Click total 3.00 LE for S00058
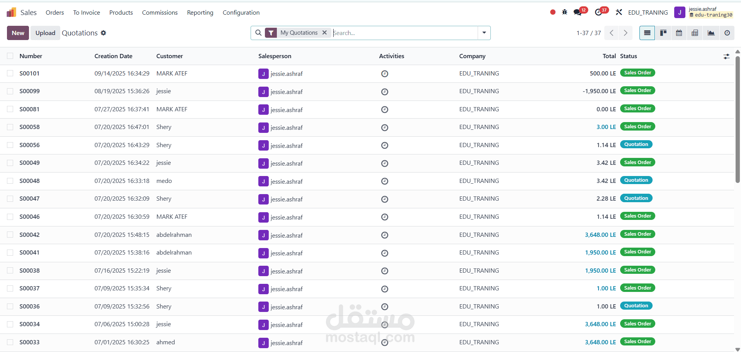Screen dimensions: 741x352 pos(606,127)
